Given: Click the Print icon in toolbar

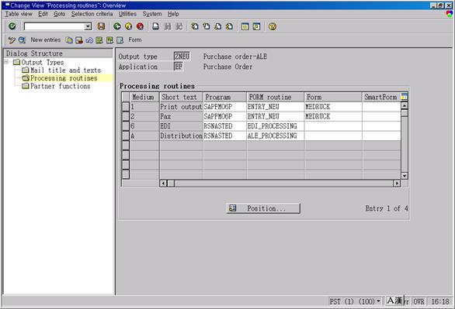Looking at the screenshot, I should coord(156,26).
